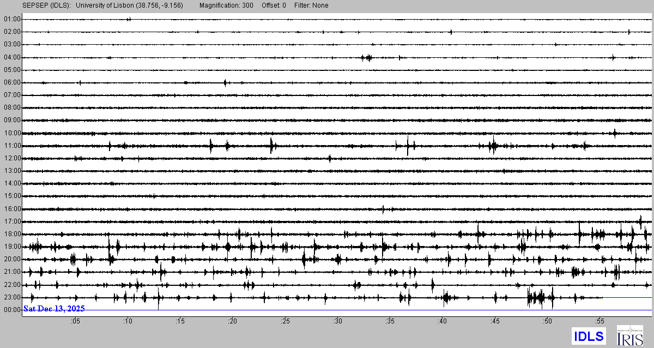Click the IRIS logo in the corner
This screenshot has height=348, width=654.
pos(629,335)
